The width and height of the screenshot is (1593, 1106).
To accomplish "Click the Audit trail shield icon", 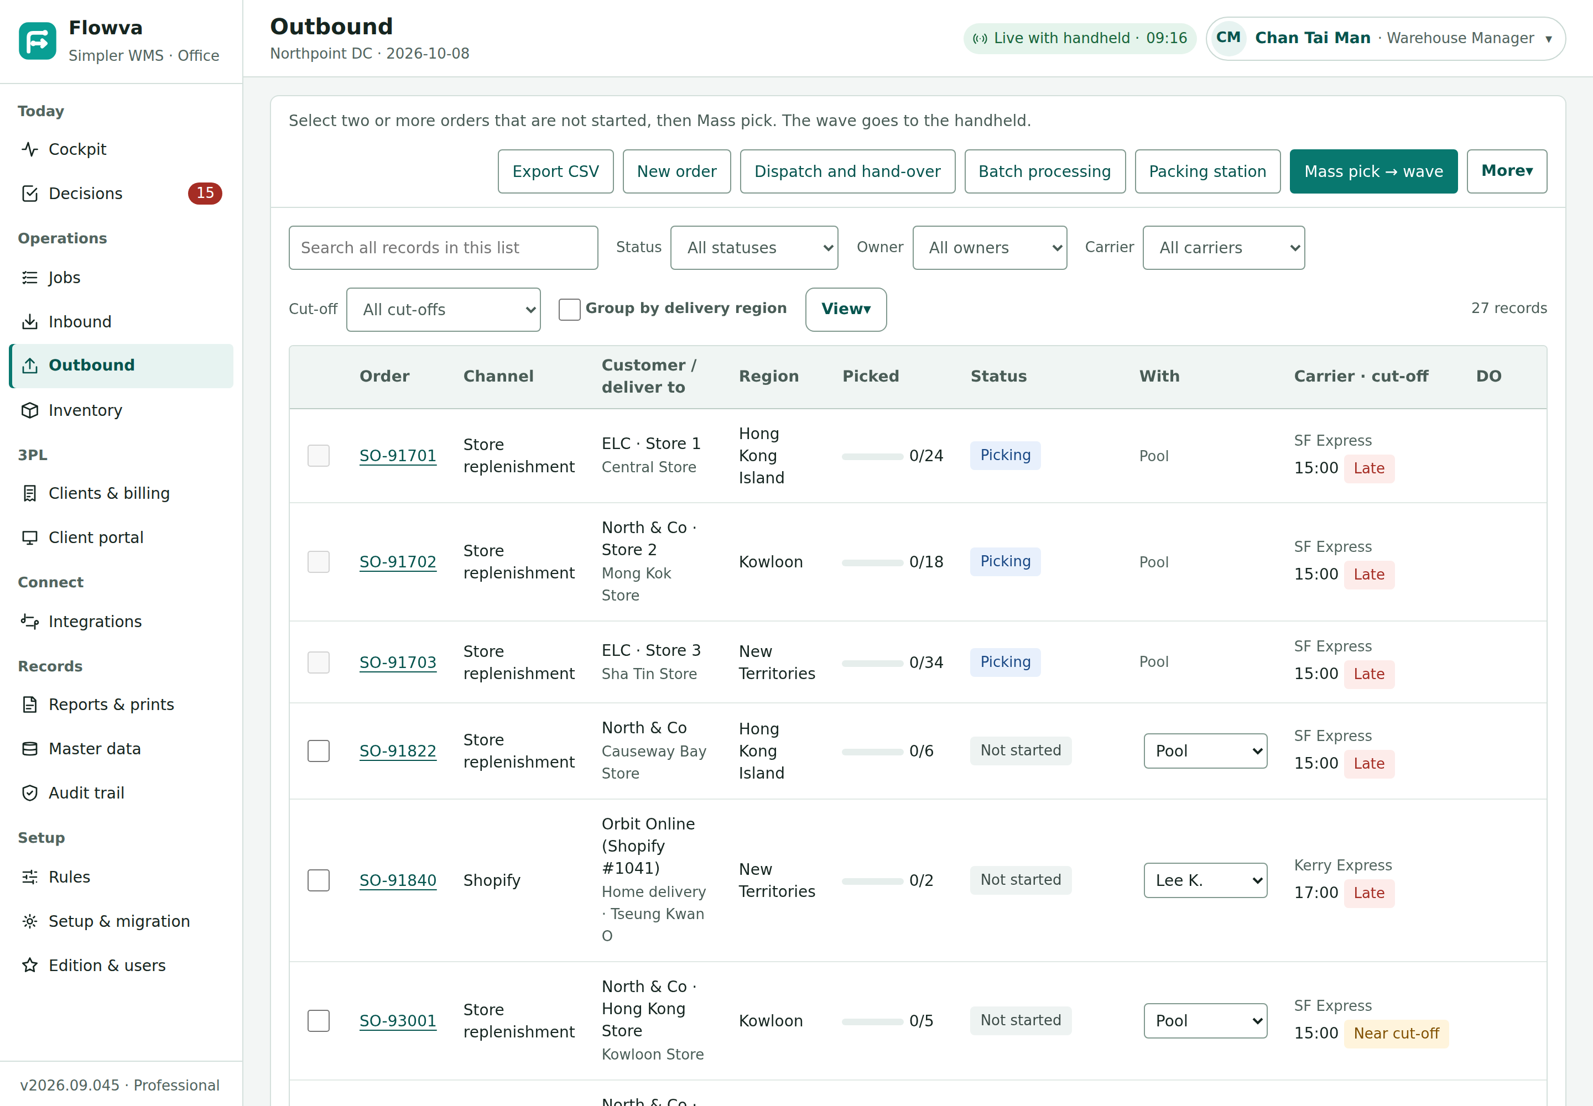I will pos(30,793).
